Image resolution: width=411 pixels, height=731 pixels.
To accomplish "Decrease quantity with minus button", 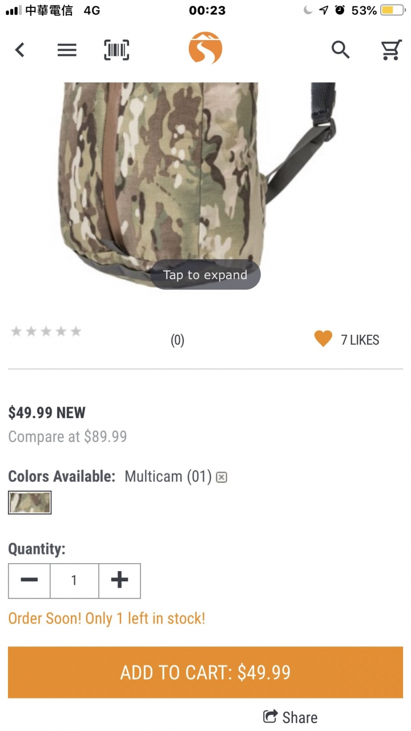I will (x=29, y=580).
